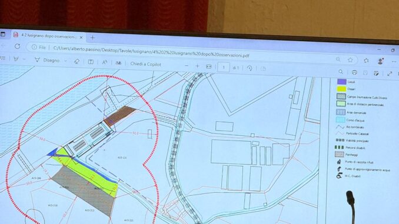Screen dimensions: 399x224
Task: Expand Disegno pen options dropdown
Action: (65, 61)
